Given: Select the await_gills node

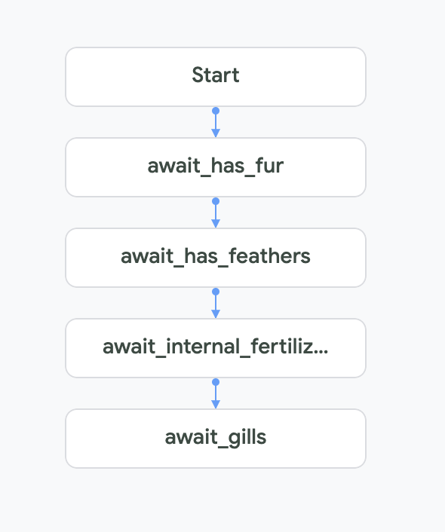Looking at the screenshot, I should [216, 439].
